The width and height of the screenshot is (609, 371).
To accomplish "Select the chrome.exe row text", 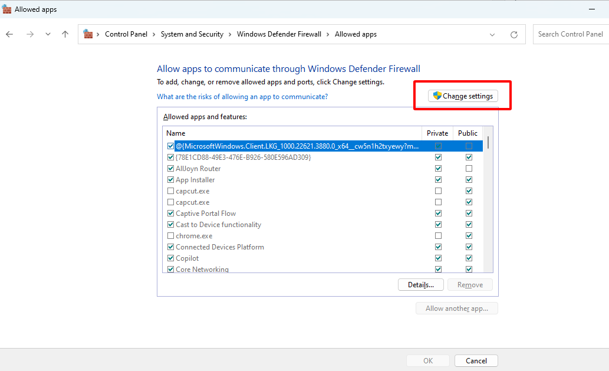I will [194, 236].
